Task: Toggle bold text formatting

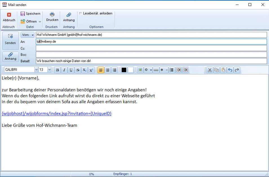Action: (x=57, y=70)
